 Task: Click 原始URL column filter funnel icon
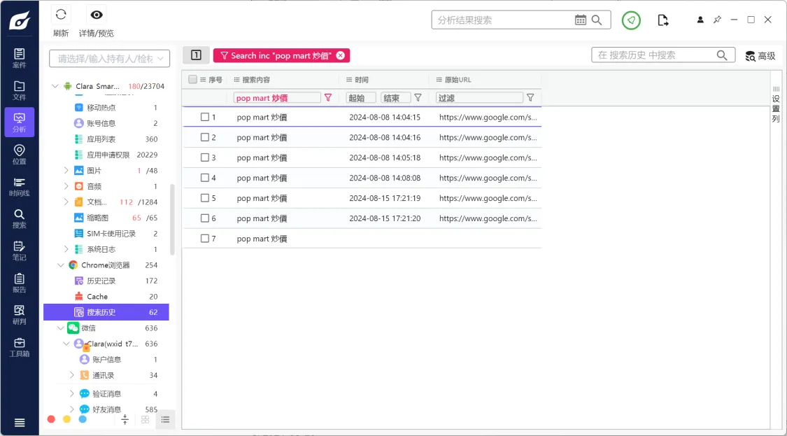click(x=530, y=98)
